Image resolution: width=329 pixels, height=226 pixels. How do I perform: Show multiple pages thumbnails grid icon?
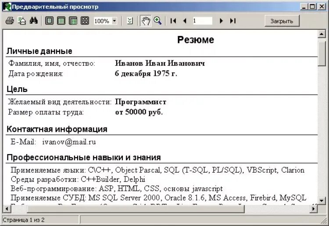tap(85, 21)
